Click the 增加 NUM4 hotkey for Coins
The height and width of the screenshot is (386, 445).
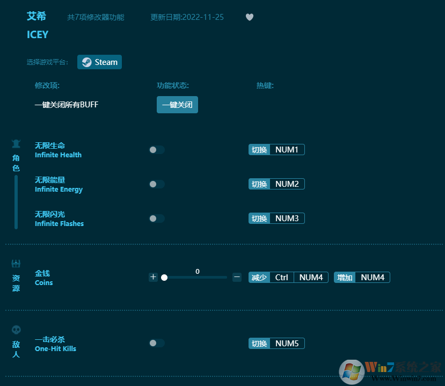click(362, 278)
